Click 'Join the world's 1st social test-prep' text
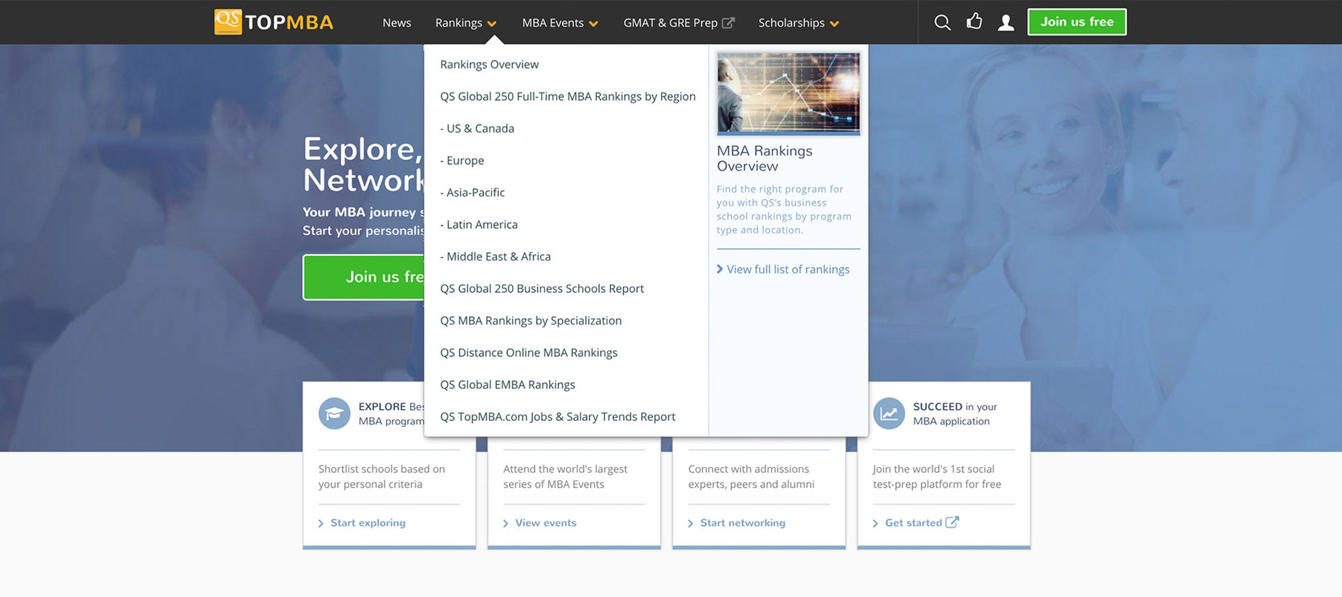This screenshot has width=1342, height=597. pos(937,477)
